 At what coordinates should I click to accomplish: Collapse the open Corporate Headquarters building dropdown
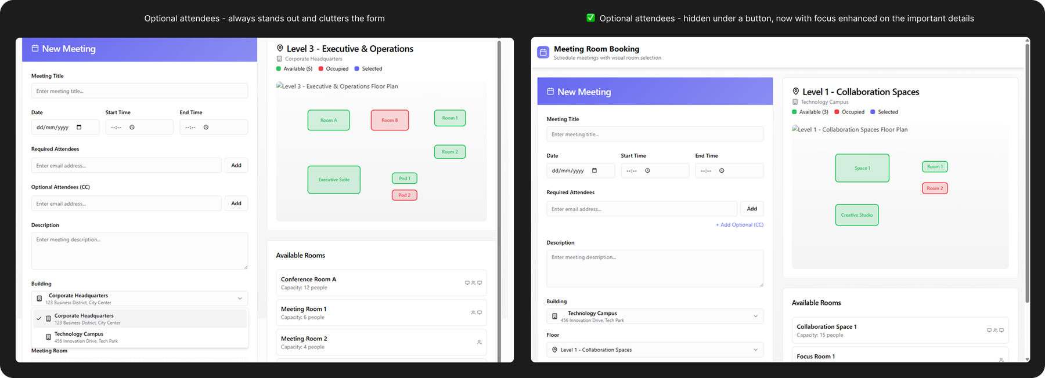click(x=240, y=299)
